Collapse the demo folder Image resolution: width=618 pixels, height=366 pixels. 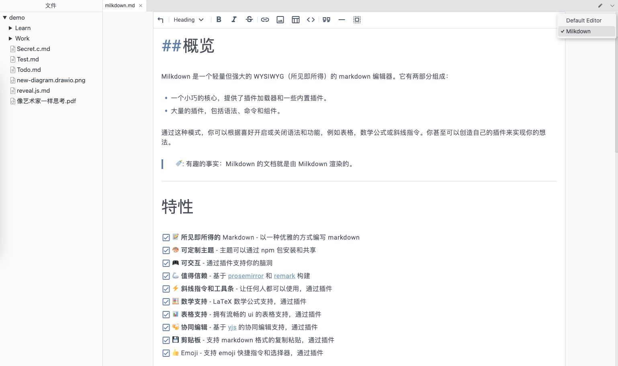click(x=5, y=18)
